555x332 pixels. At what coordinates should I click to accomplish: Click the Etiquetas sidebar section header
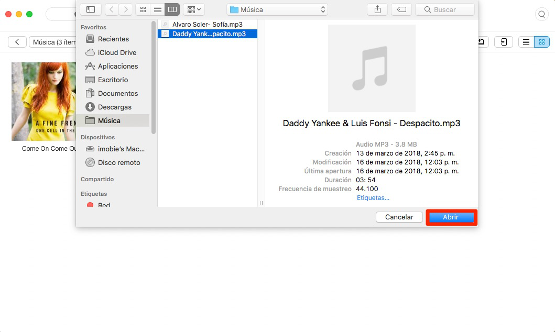point(94,194)
